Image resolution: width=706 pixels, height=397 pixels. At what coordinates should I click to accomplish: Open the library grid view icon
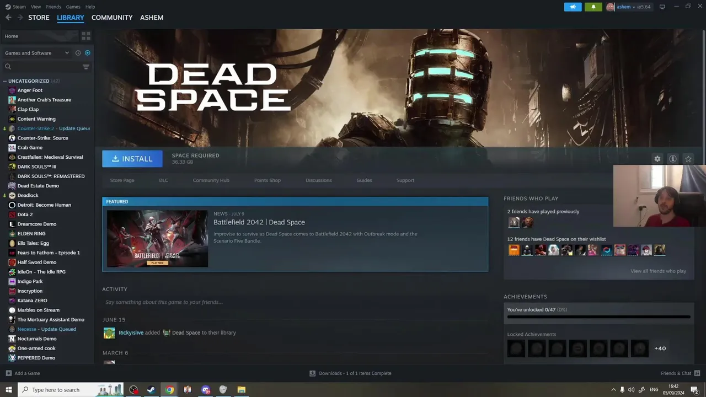[x=86, y=36]
